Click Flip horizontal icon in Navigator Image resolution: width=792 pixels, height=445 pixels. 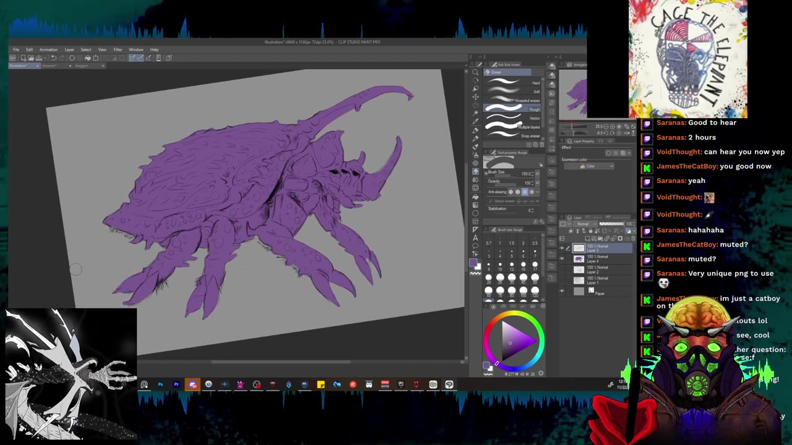627,133
